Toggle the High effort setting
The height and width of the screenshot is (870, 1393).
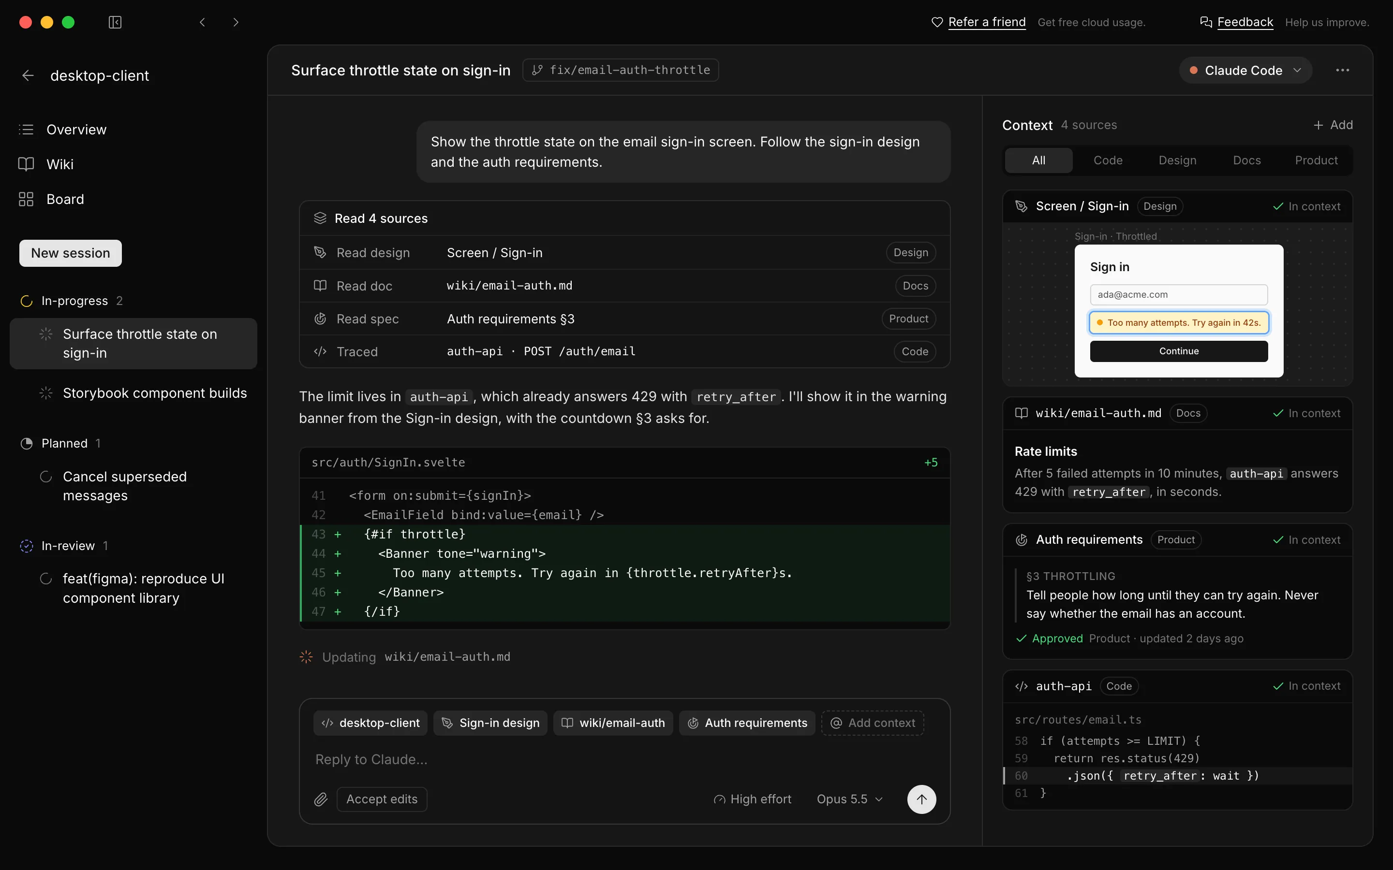(x=752, y=799)
